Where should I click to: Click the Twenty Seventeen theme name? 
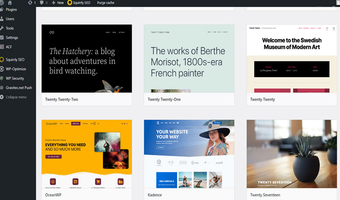(265, 195)
